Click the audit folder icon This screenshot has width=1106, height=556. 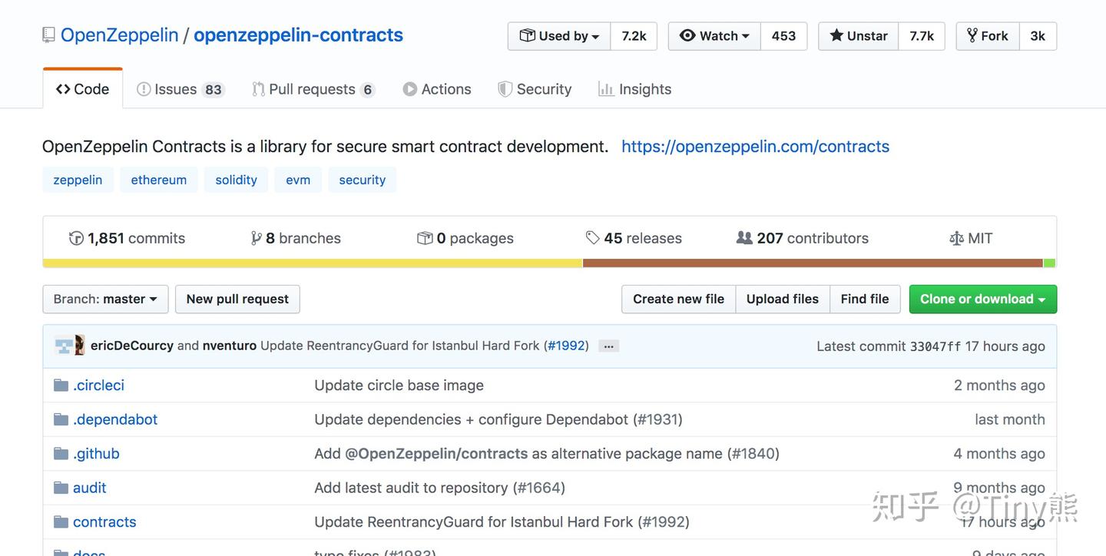(61, 488)
